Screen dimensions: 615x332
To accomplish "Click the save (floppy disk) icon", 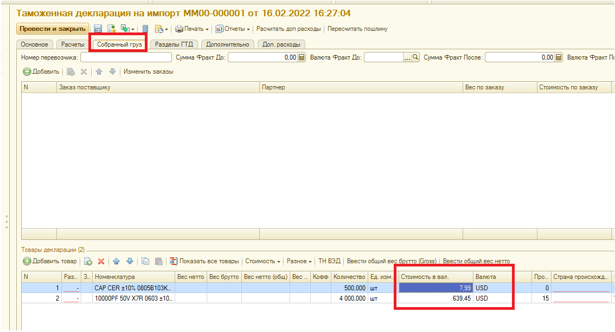I will 98,29.
